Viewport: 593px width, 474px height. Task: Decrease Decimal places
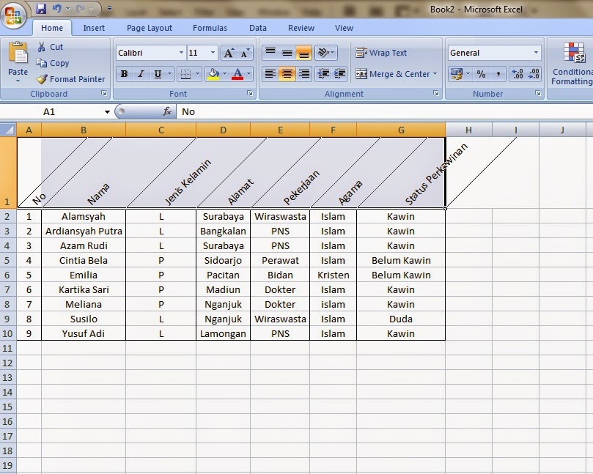534,74
